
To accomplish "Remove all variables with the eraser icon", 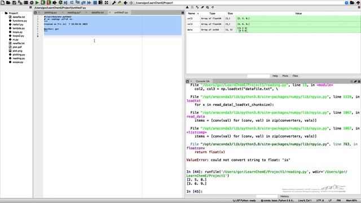I will tap(202, 7).
